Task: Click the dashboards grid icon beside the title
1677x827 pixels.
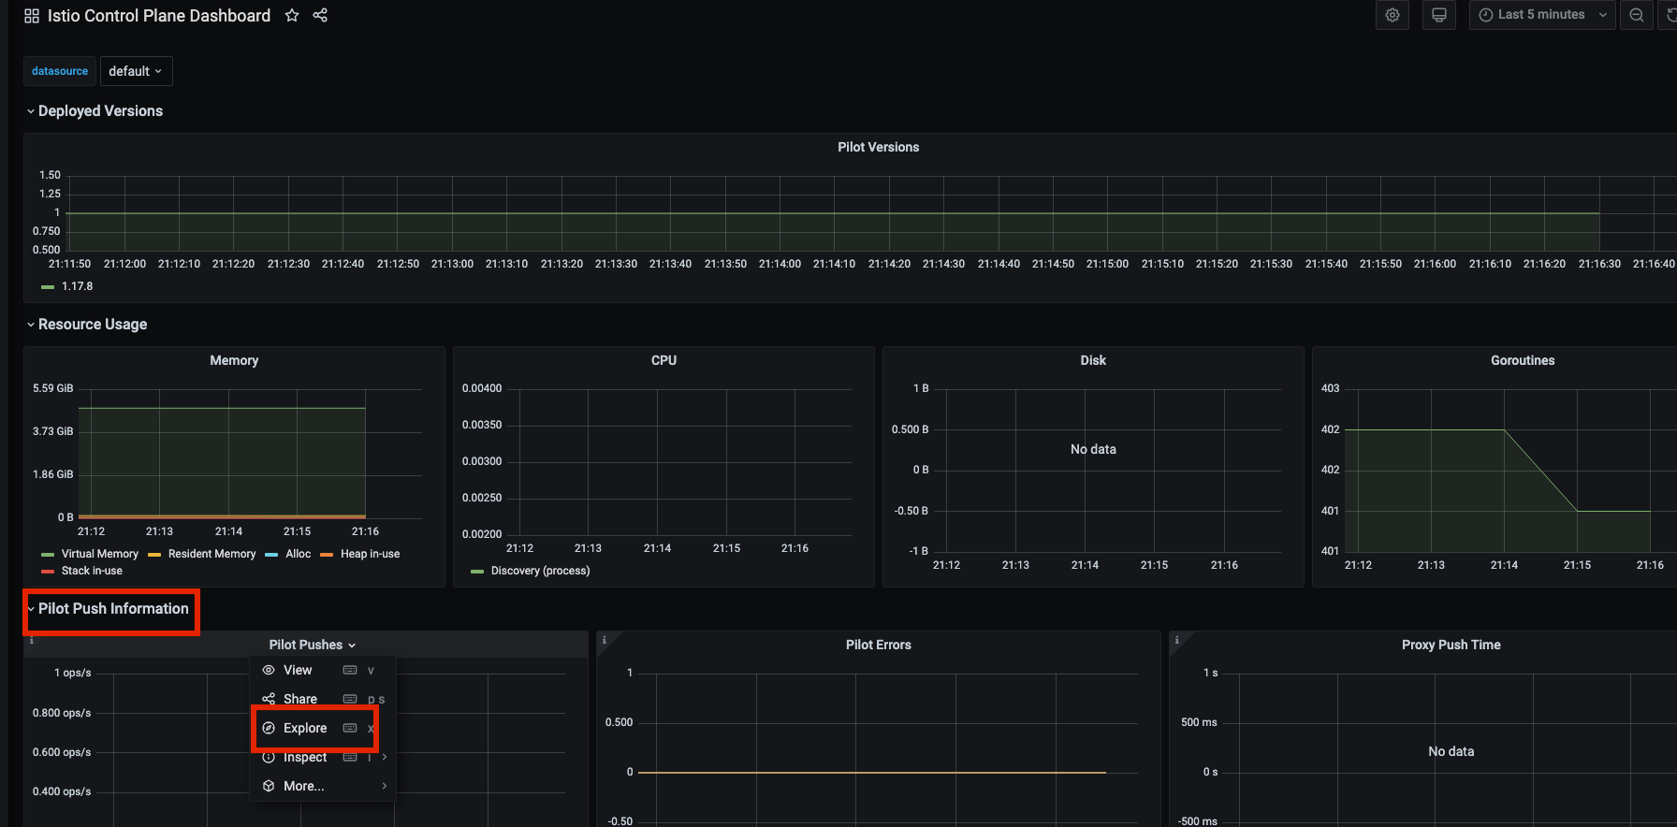Action: [32, 16]
